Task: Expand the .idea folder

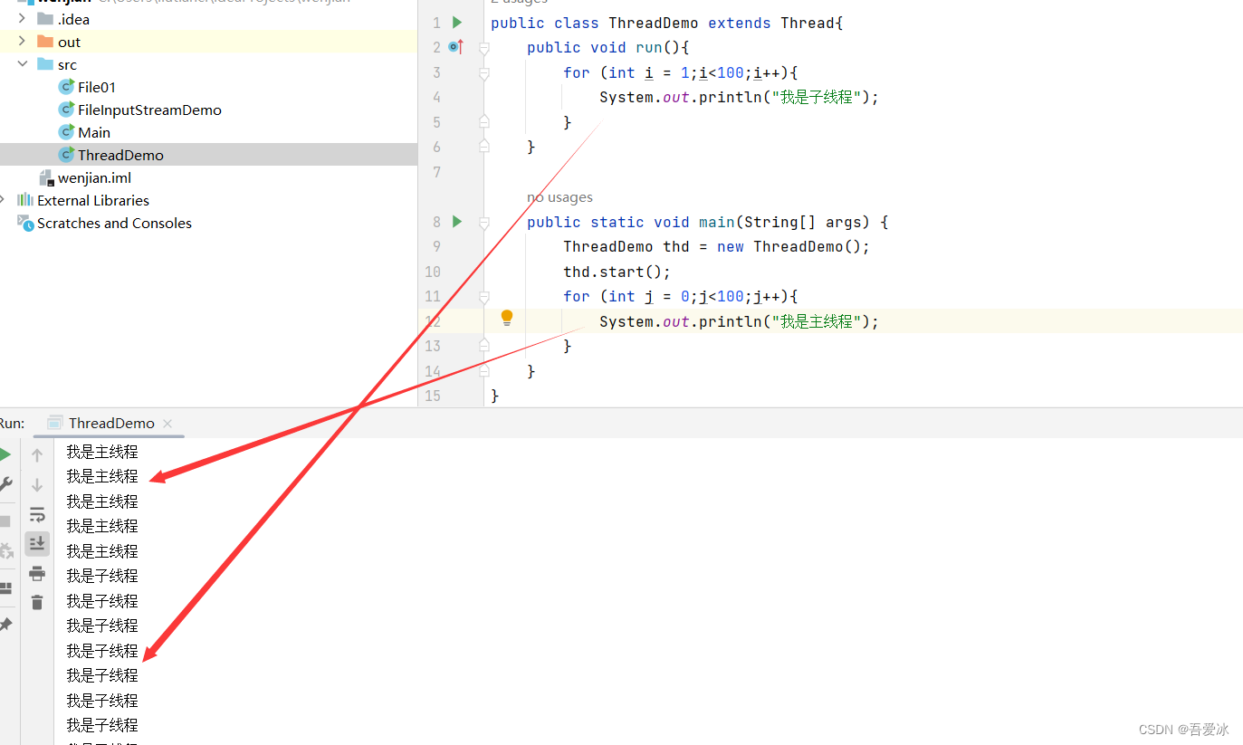Action: tap(23, 19)
